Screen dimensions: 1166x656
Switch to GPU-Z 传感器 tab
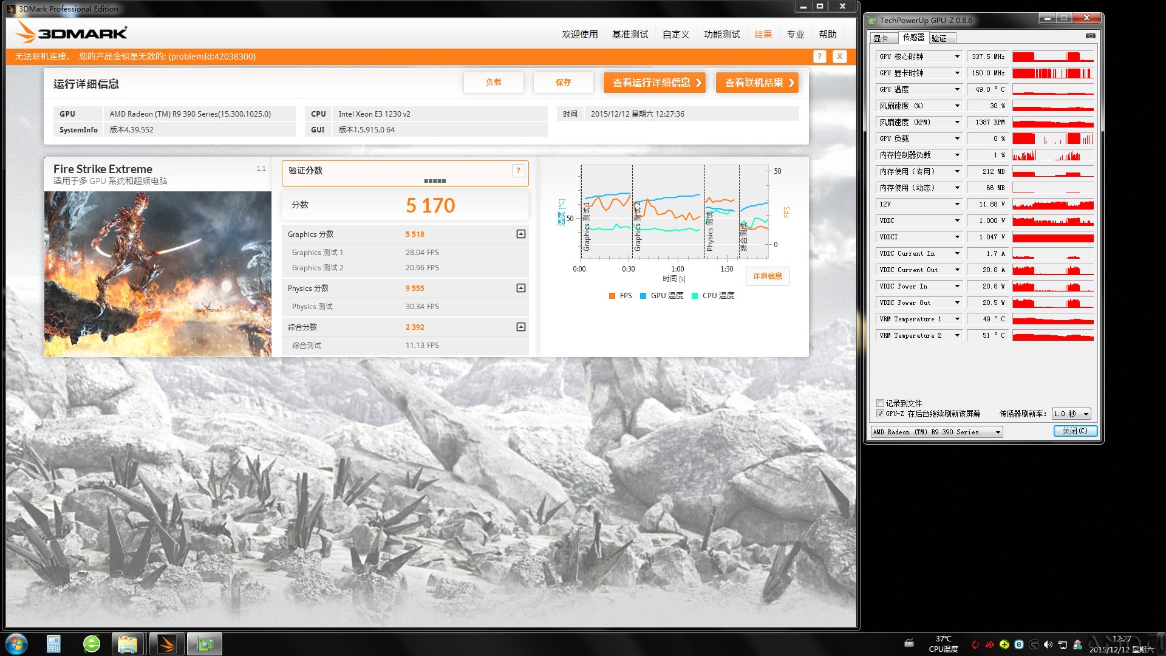913,38
